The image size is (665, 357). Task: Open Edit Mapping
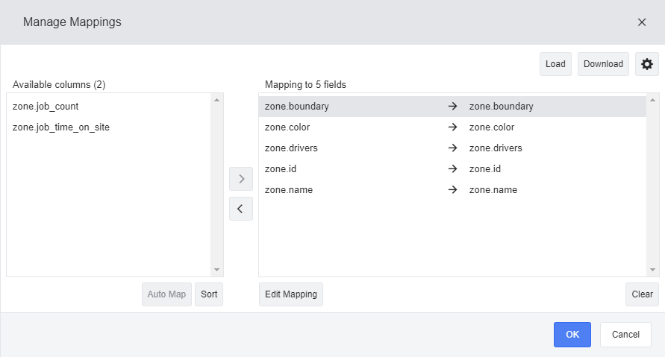coord(291,294)
